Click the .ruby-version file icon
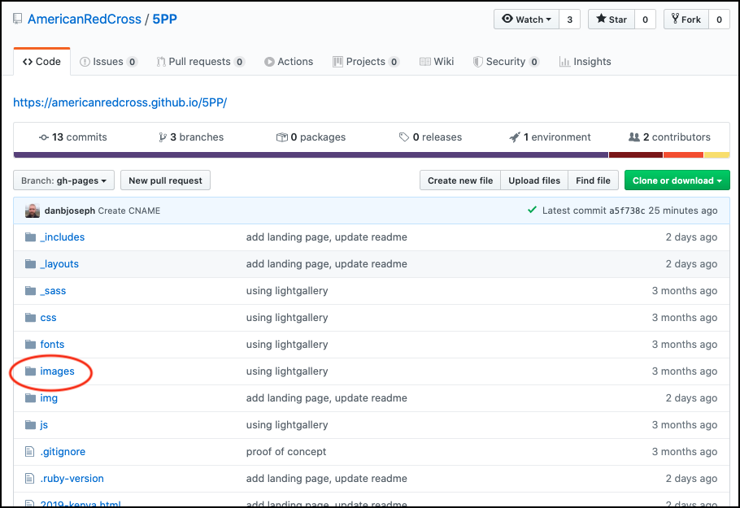Viewport: 740px width, 508px height. pos(30,478)
